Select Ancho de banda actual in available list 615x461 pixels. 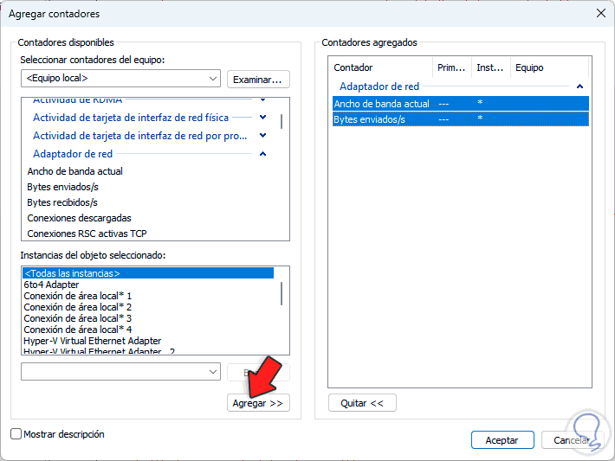pos(75,171)
